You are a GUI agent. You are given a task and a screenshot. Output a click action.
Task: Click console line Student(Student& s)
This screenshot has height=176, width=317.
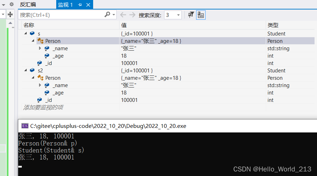tap(51, 150)
